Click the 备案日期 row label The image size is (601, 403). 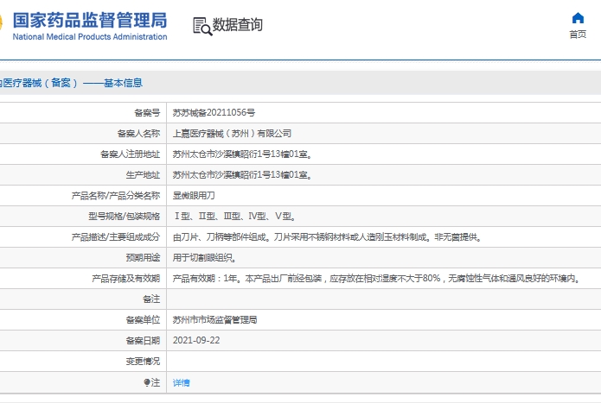143,340
